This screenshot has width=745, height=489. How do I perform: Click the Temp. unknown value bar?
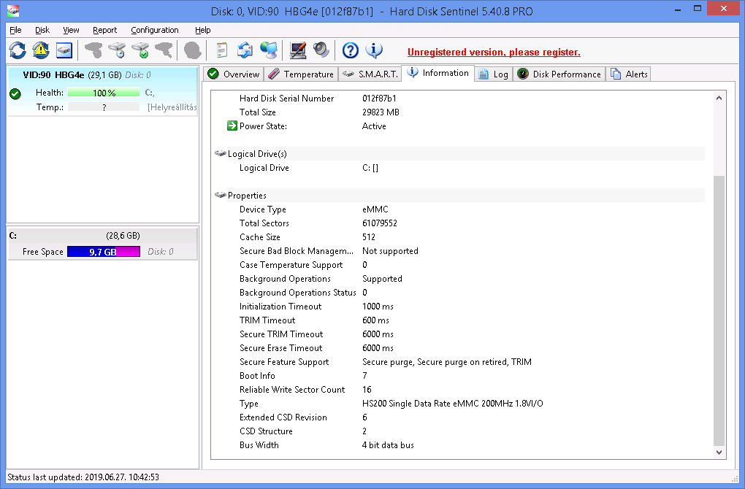[x=104, y=107]
